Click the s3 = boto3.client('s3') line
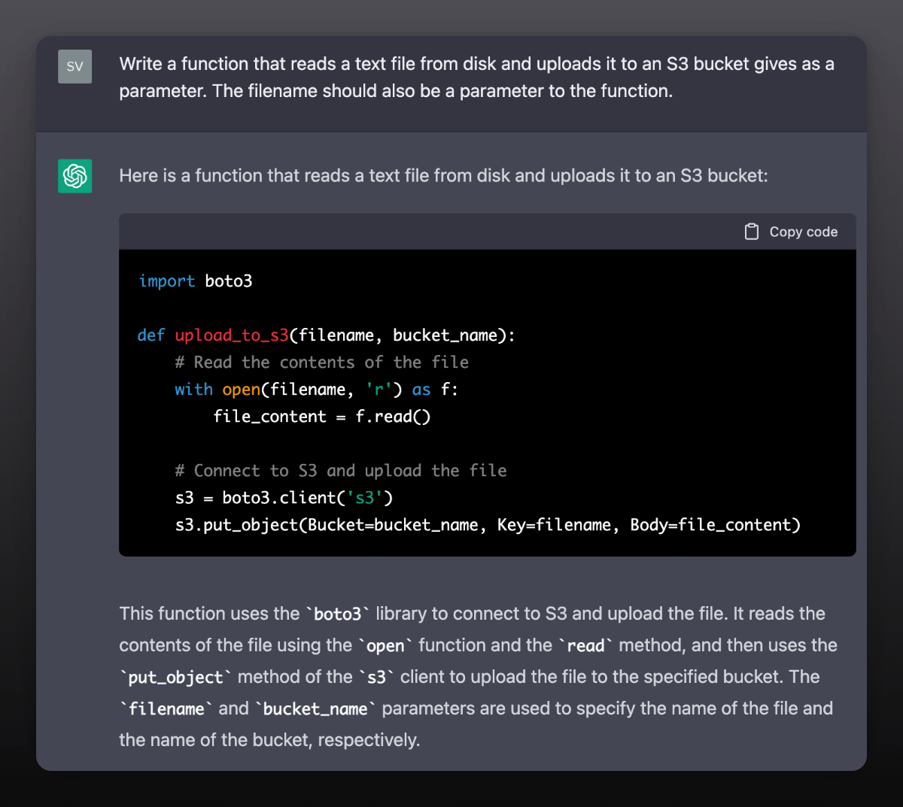The width and height of the screenshot is (903, 807). (x=284, y=498)
